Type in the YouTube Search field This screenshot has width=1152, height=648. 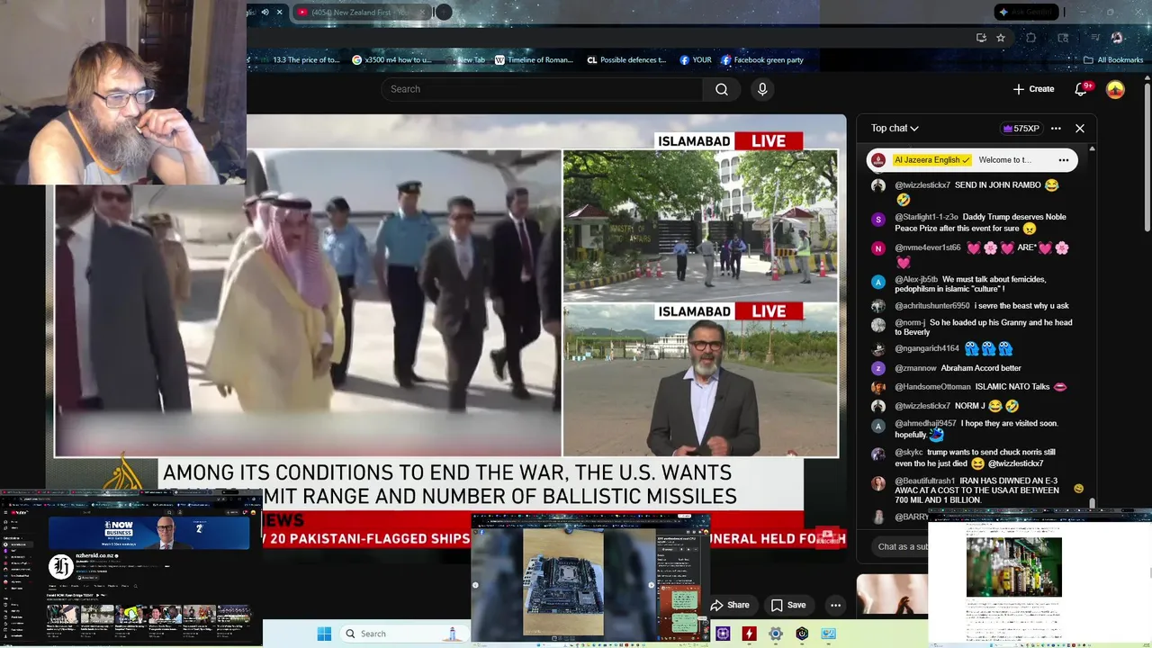[542, 89]
